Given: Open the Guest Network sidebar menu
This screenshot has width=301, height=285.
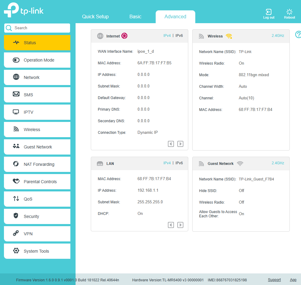Looking at the screenshot, I should 37,147.
